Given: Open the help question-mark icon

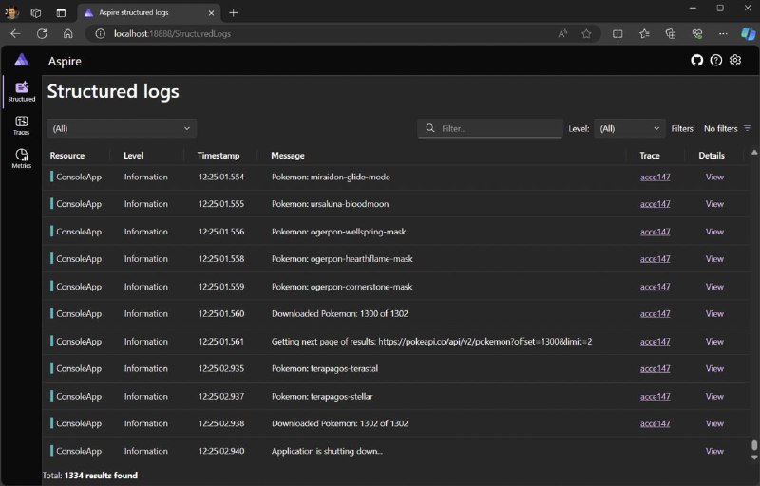Looking at the screenshot, I should pos(716,60).
